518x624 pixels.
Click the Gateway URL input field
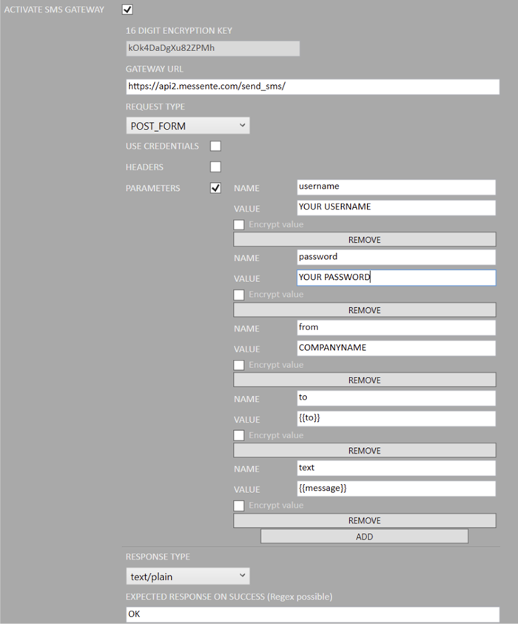(312, 86)
